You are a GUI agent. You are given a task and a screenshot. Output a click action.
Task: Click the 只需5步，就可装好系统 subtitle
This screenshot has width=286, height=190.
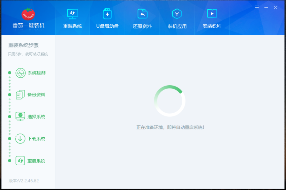coord(28,54)
